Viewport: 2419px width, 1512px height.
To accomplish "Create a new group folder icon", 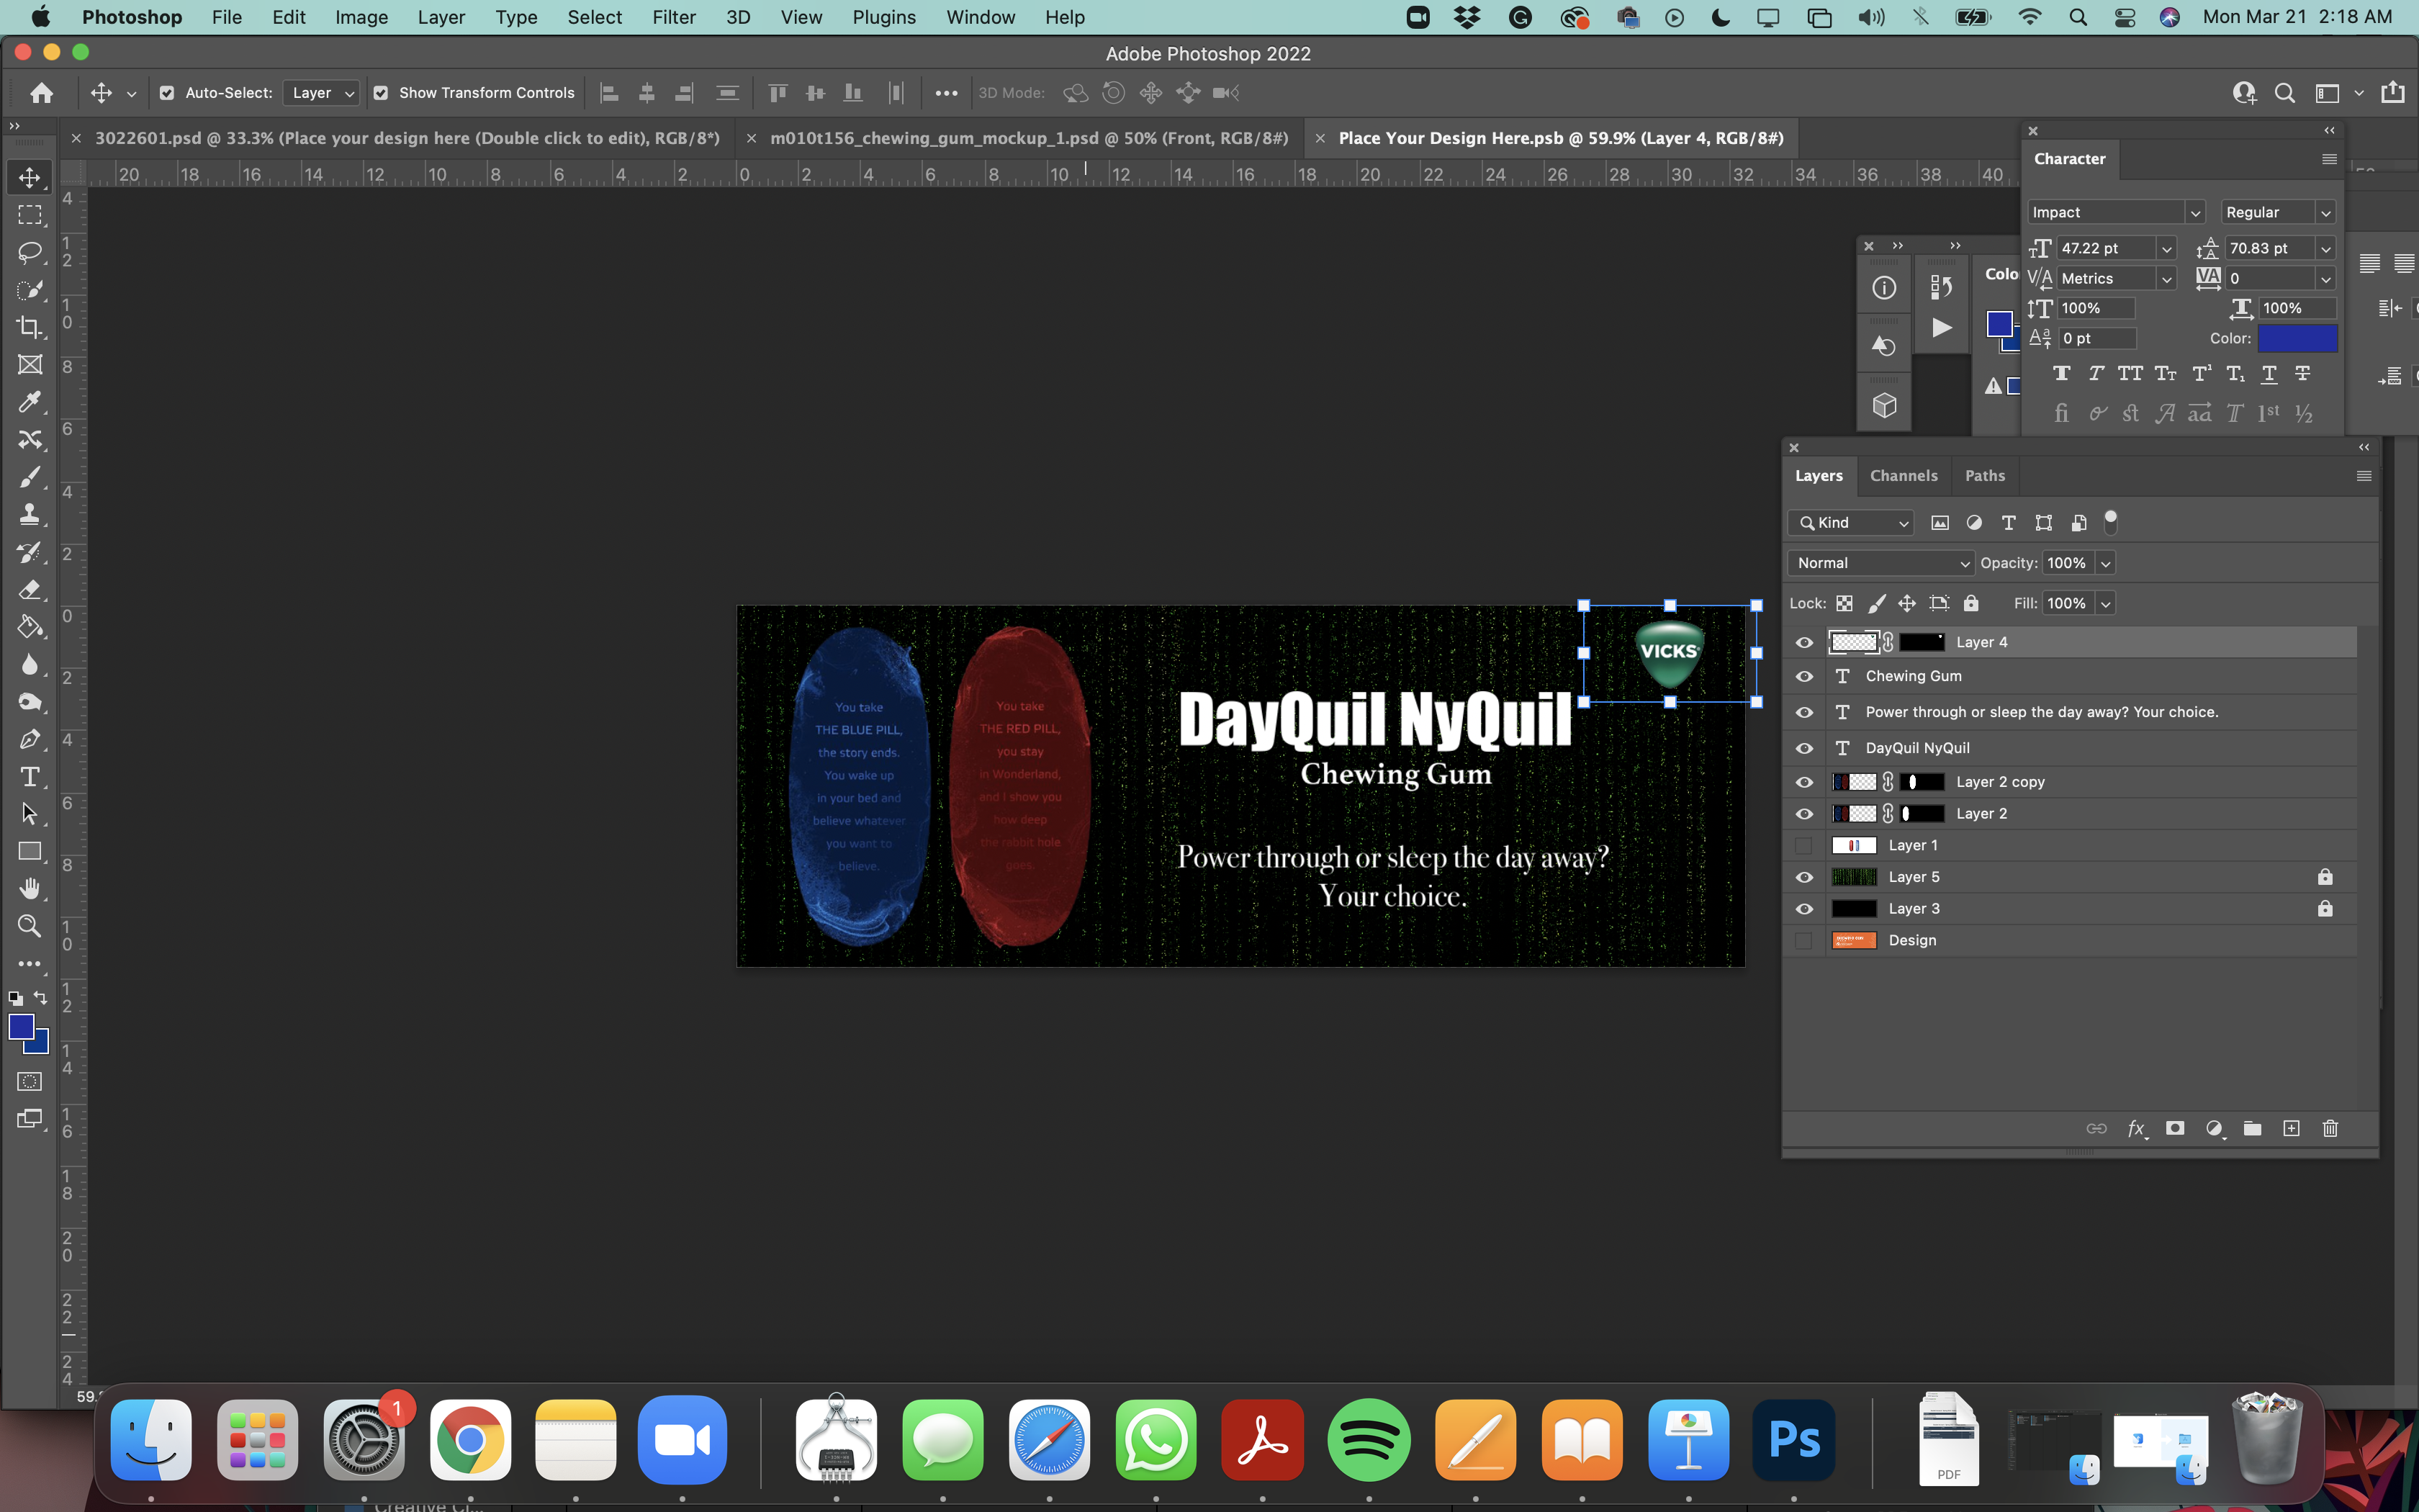I will tap(2252, 1128).
